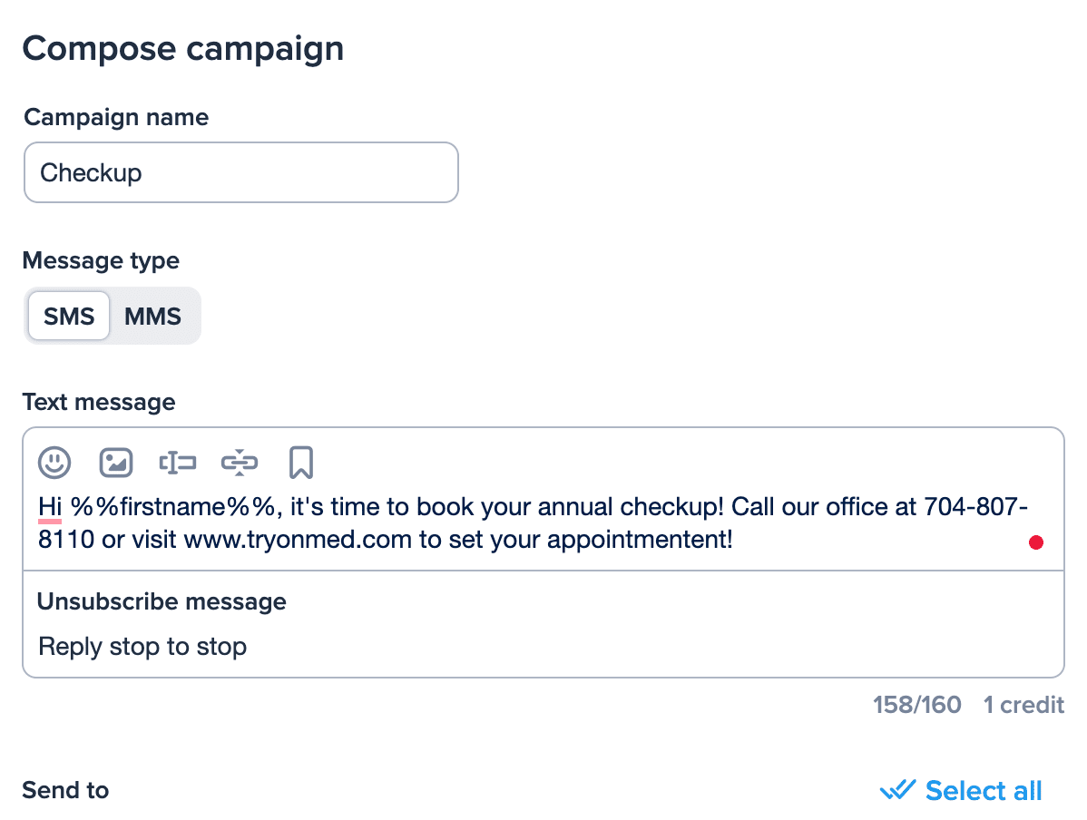
Task: Click the insert short link icon
Action: [240, 463]
